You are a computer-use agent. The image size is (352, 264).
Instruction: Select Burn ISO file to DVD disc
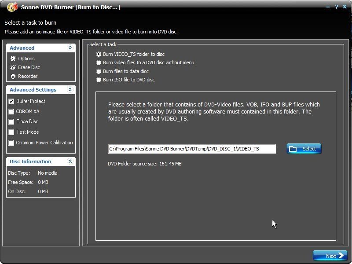tap(99, 80)
